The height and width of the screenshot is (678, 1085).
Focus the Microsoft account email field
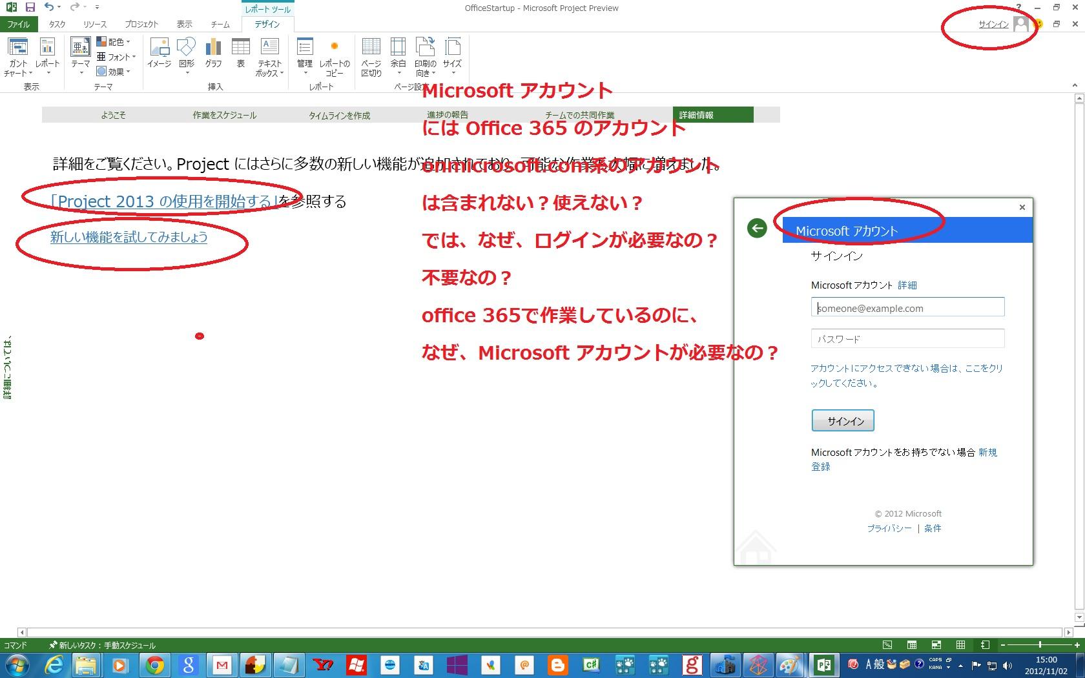click(907, 307)
